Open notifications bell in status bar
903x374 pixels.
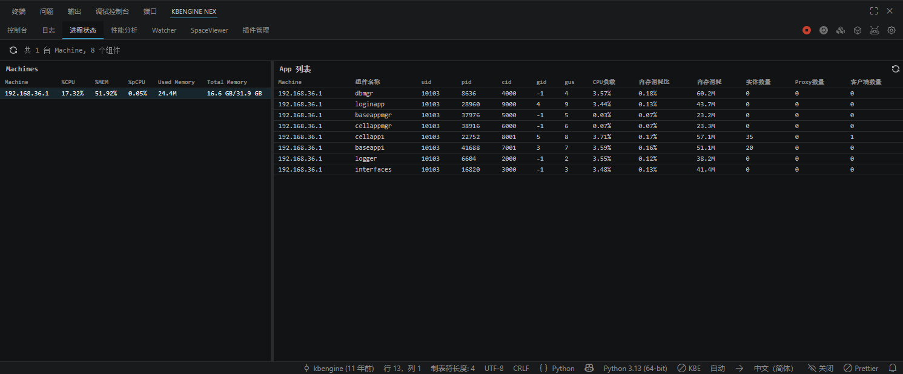[x=893, y=368]
